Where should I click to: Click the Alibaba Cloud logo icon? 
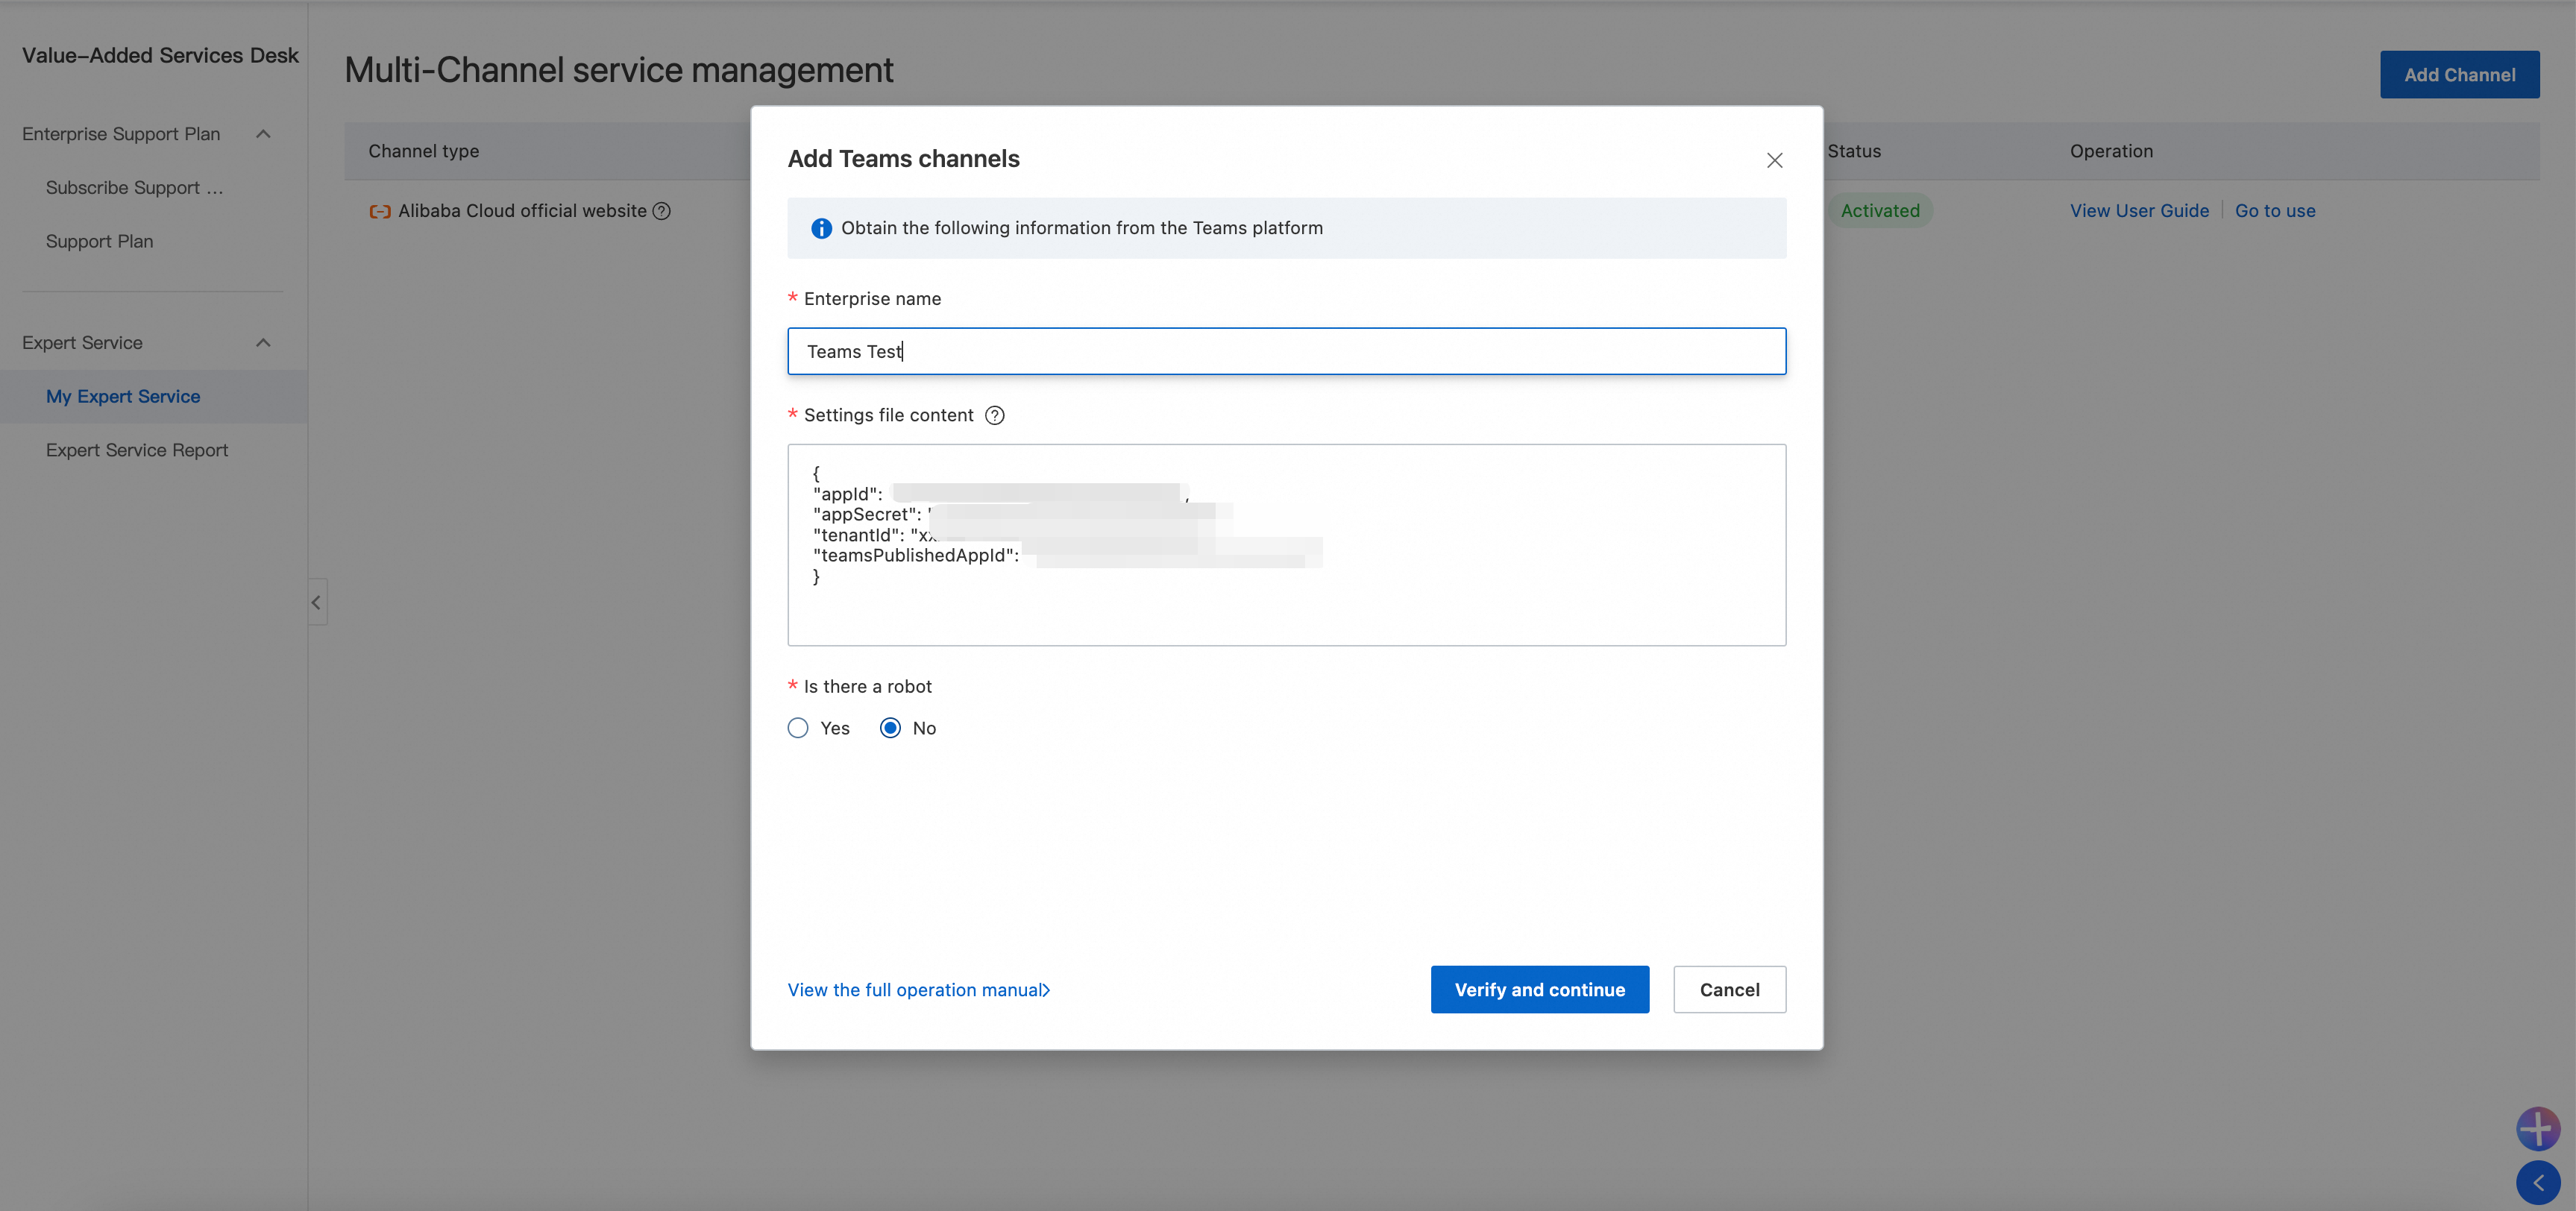click(380, 211)
